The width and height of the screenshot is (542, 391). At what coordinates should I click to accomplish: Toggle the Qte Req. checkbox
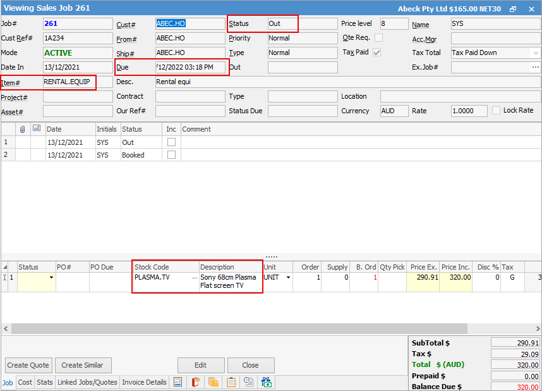[379, 38]
